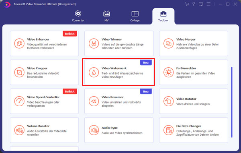Viewport: 241px width, 153px height.
Task: Click the Neu badge on Video Reverser
Action: (146, 91)
